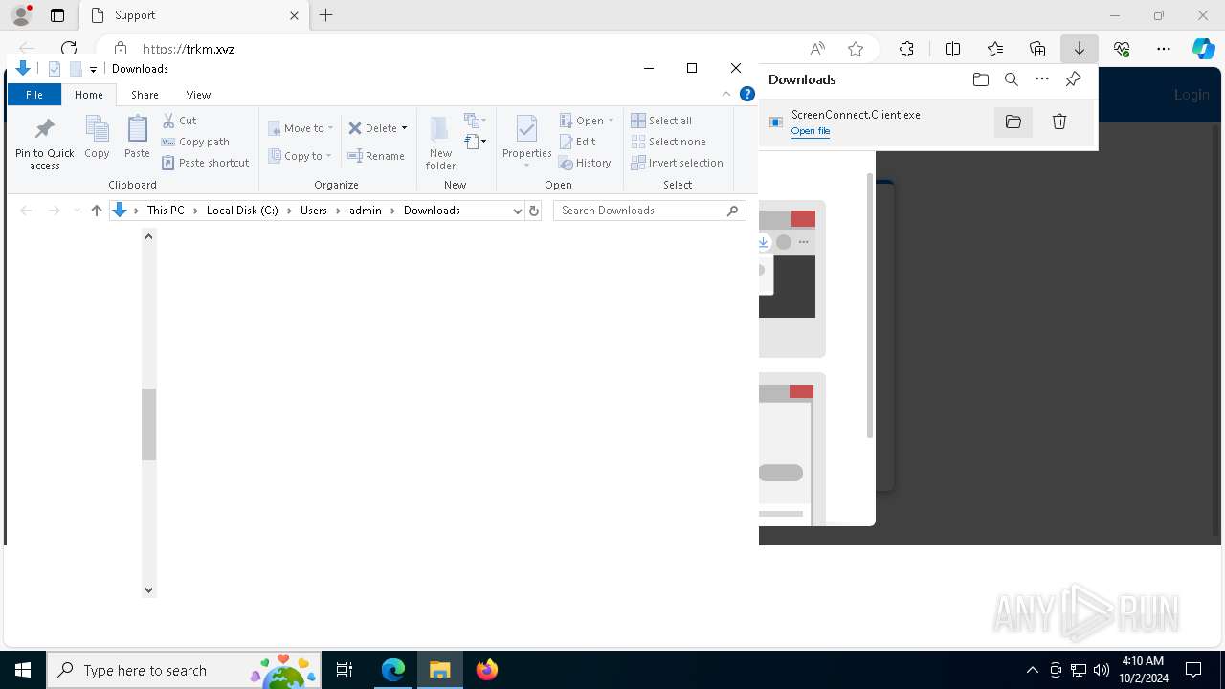Screen dimensions: 1225x689
Task: Click Edit in the Open group
Action: point(578,142)
